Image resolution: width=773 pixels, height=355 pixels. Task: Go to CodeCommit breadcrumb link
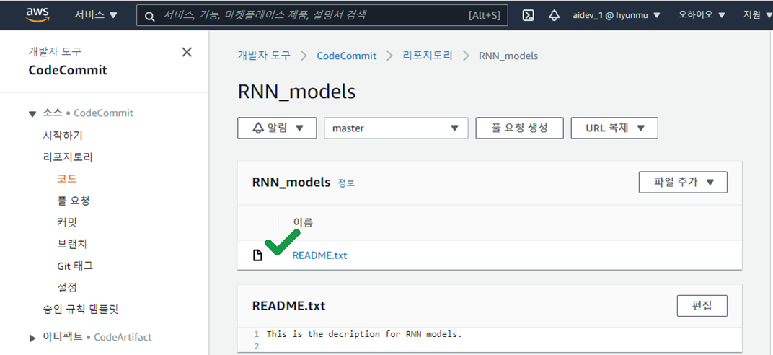[347, 56]
